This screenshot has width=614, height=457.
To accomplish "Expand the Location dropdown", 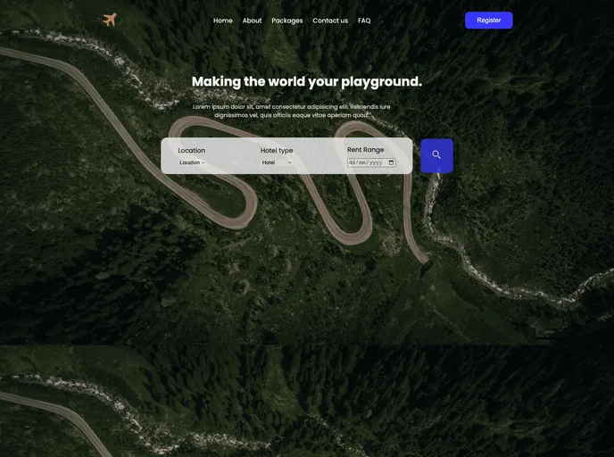I will click(192, 162).
